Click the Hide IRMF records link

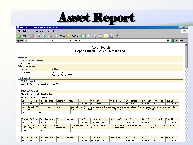[x=34, y=97]
